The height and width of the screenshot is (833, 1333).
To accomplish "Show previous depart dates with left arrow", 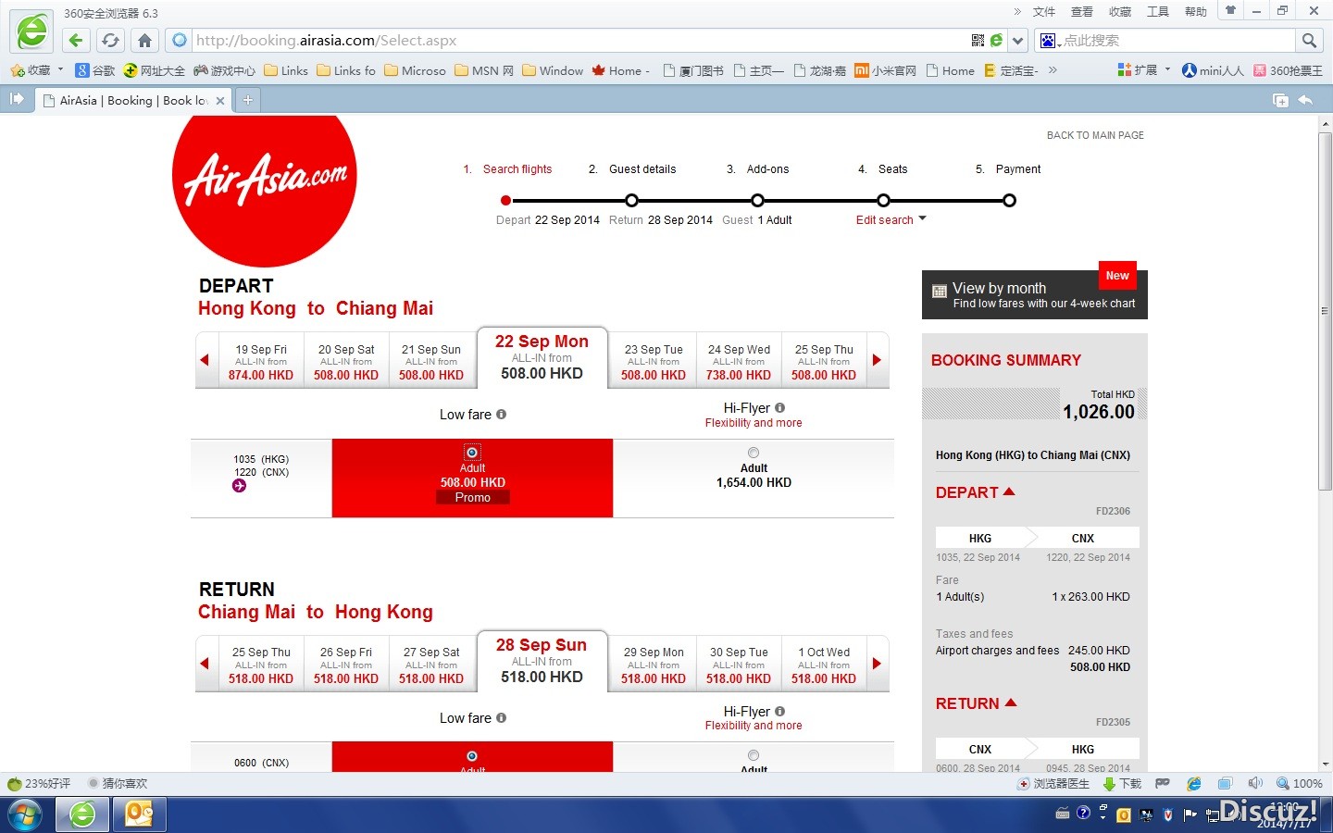I will point(205,360).
